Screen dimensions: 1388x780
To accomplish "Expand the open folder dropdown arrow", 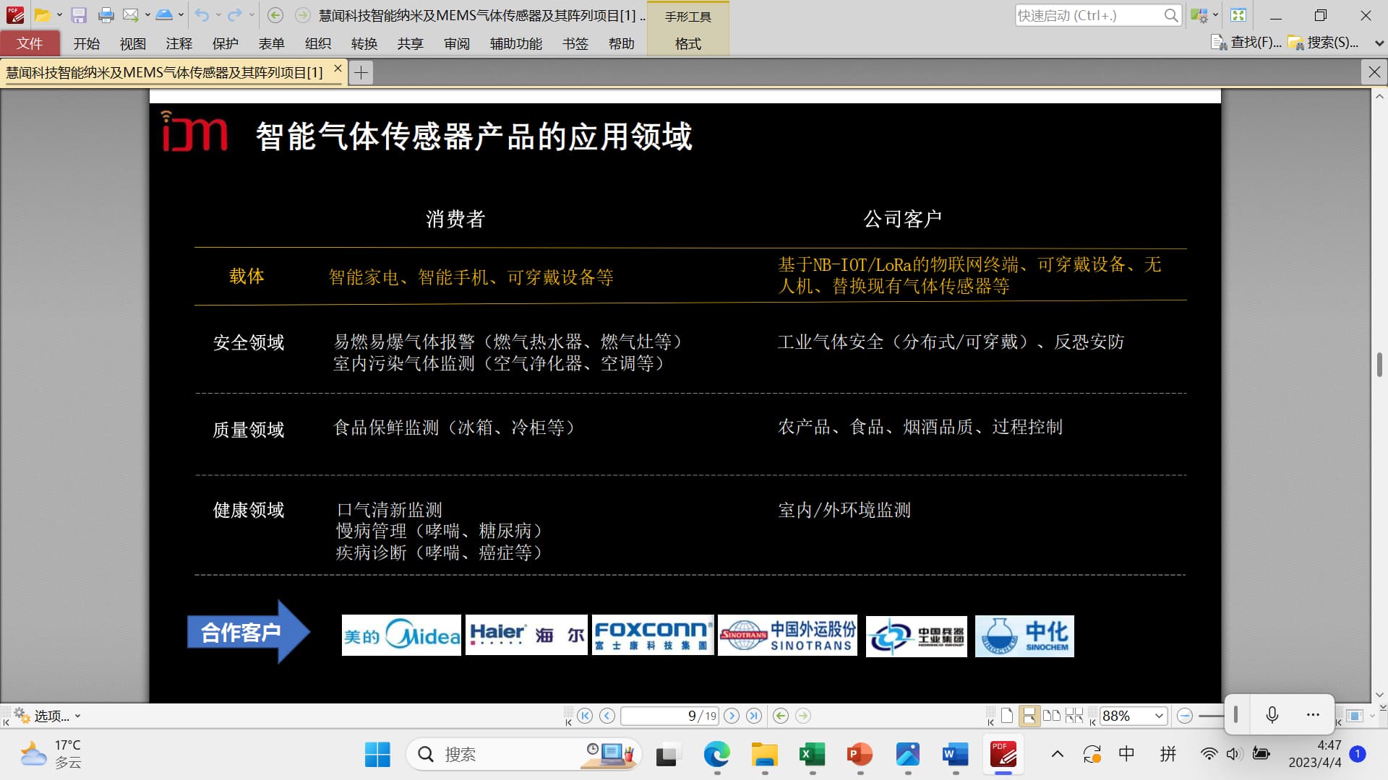I will pos(59,15).
